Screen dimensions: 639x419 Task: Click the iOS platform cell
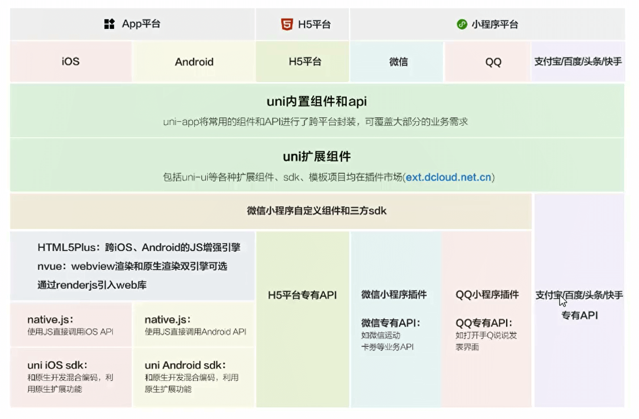point(71,61)
